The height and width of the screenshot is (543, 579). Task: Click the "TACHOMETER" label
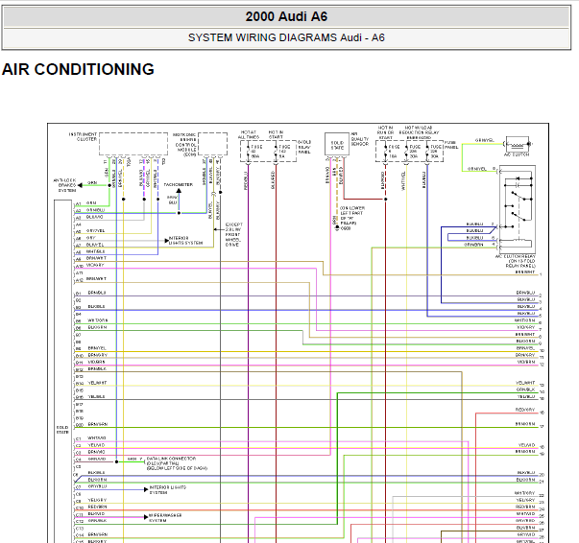point(179,184)
